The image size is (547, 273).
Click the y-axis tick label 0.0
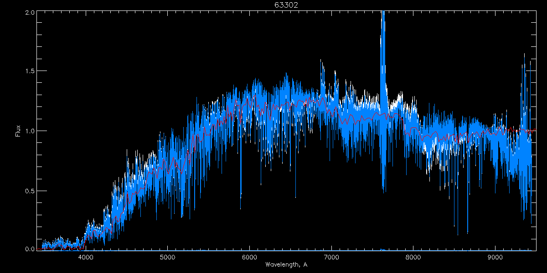pos(30,249)
